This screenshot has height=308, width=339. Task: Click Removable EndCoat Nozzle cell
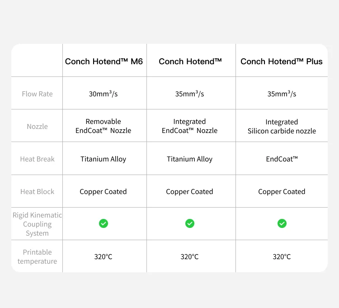[x=104, y=126]
